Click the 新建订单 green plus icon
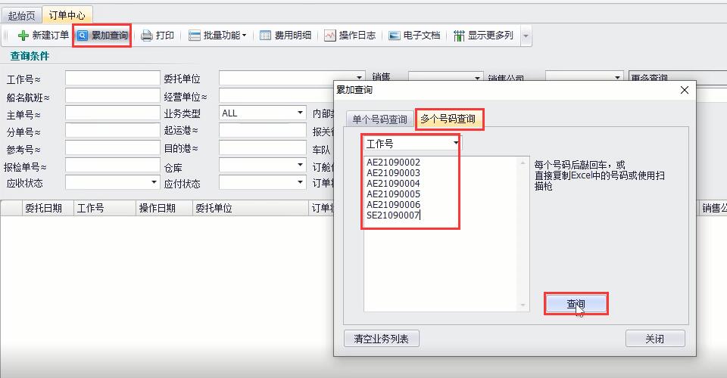This screenshot has width=727, height=378. 23,36
